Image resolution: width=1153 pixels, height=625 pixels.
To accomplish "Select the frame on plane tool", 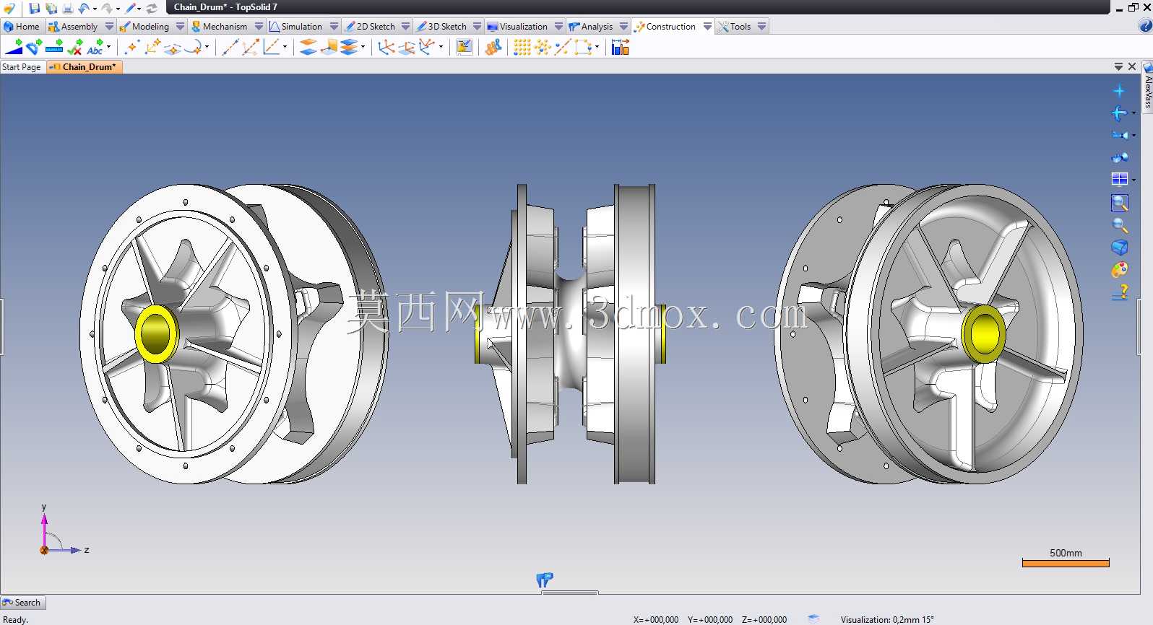I will click(x=407, y=48).
